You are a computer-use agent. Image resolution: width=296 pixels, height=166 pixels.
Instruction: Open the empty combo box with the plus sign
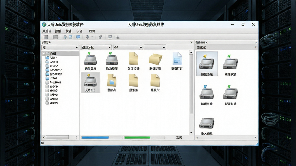[x=155, y=47]
